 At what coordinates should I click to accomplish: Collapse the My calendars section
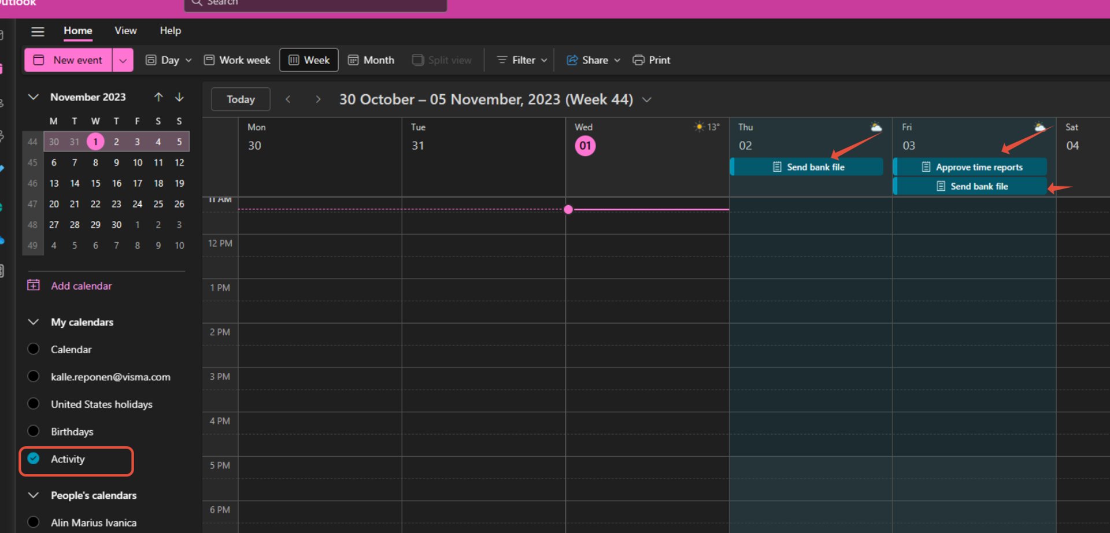point(34,322)
